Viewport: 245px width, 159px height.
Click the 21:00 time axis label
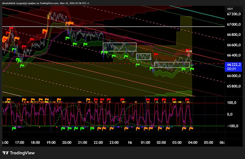[82, 143]
